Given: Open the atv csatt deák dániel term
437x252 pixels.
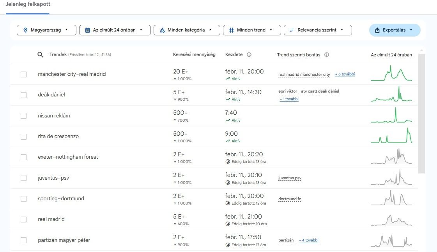Looking at the screenshot, I should tap(320, 91).
